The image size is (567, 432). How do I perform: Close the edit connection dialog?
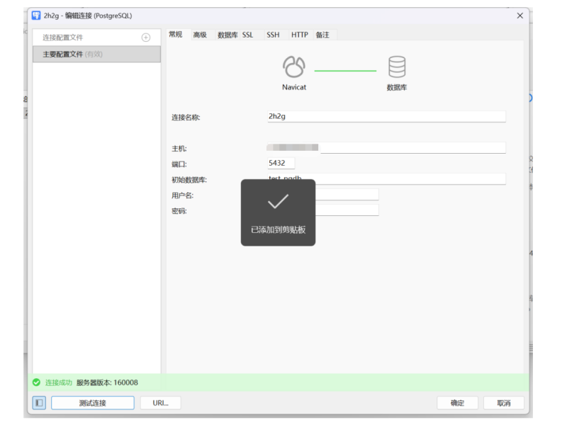520,16
